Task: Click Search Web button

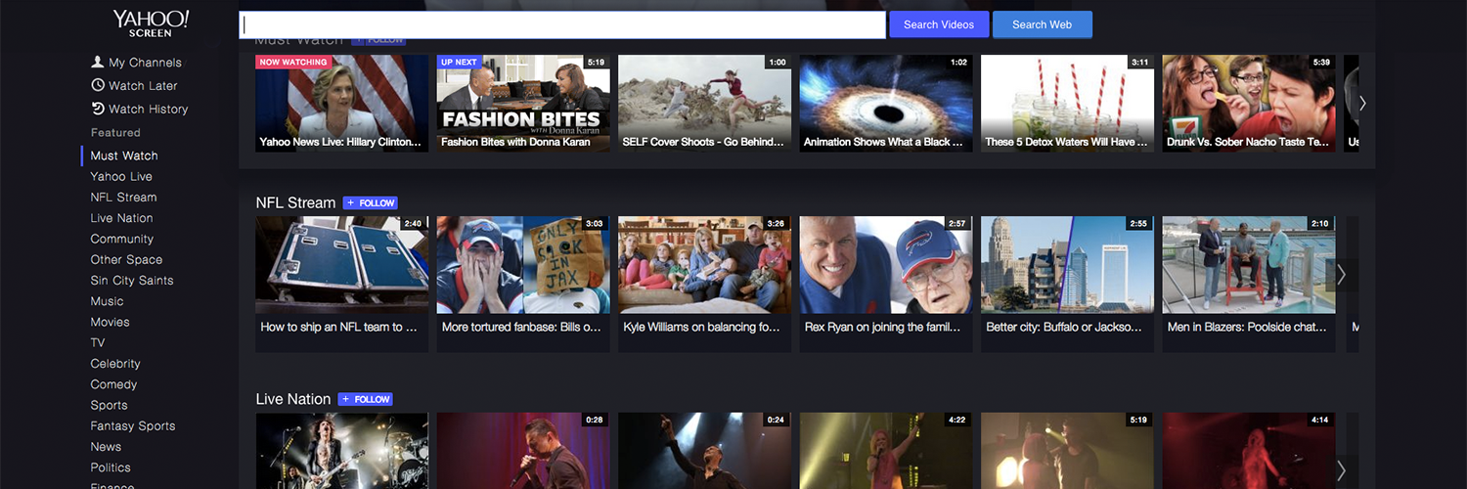Action: [1042, 24]
